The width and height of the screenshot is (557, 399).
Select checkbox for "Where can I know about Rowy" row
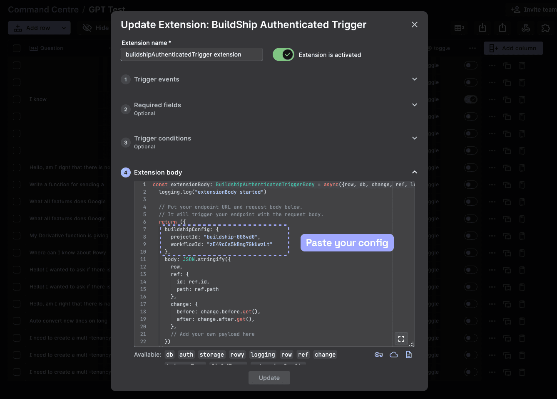coord(17,253)
